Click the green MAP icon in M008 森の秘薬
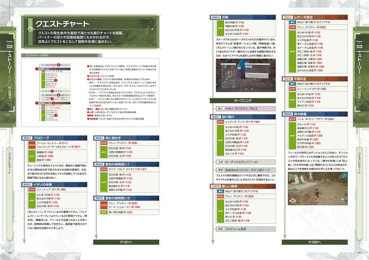 coord(292,135)
